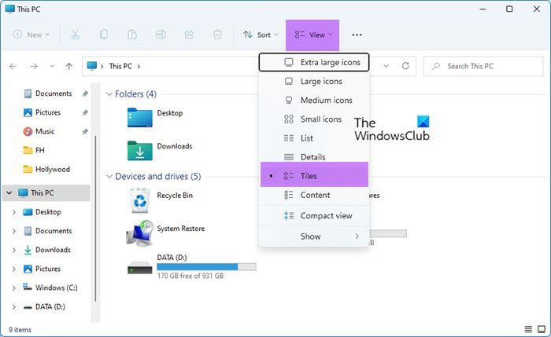
Task: Choose Large icons view
Action: coord(314,82)
